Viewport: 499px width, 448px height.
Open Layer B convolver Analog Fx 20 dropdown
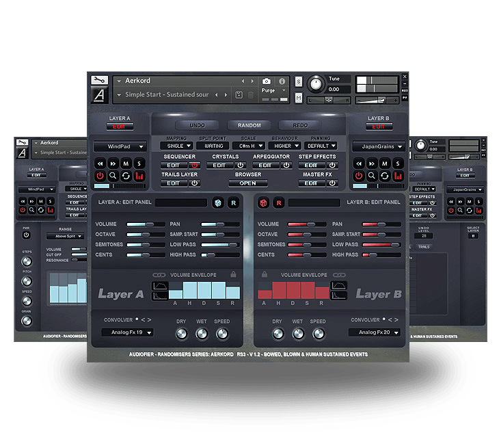(375, 332)
